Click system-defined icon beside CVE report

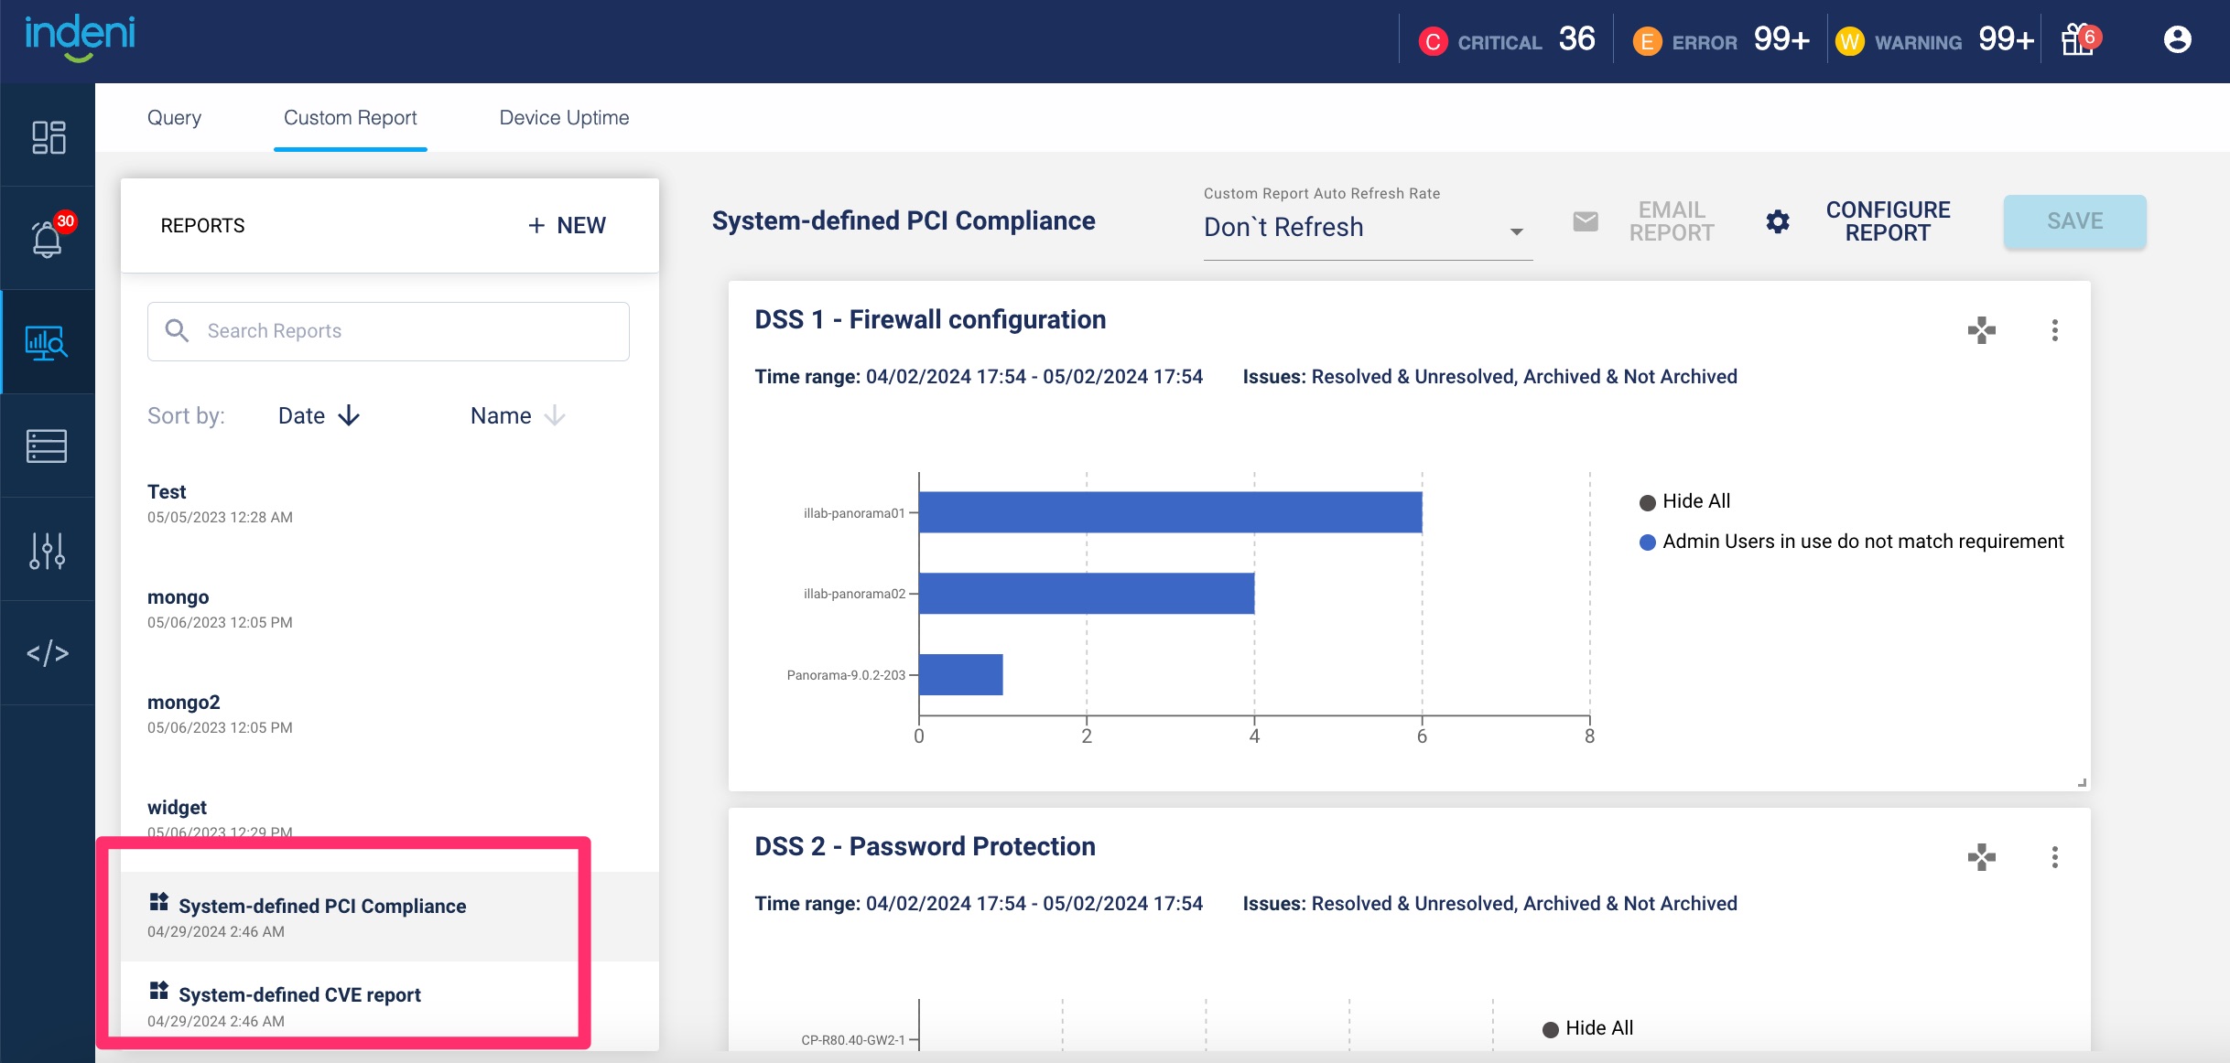pos(159,991)
